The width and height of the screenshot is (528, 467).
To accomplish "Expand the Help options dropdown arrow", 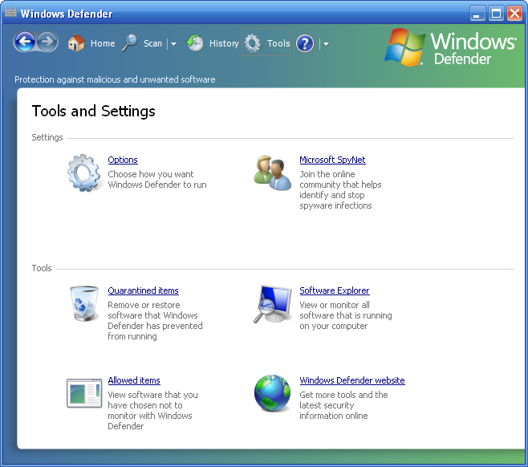I will (326, 44).
